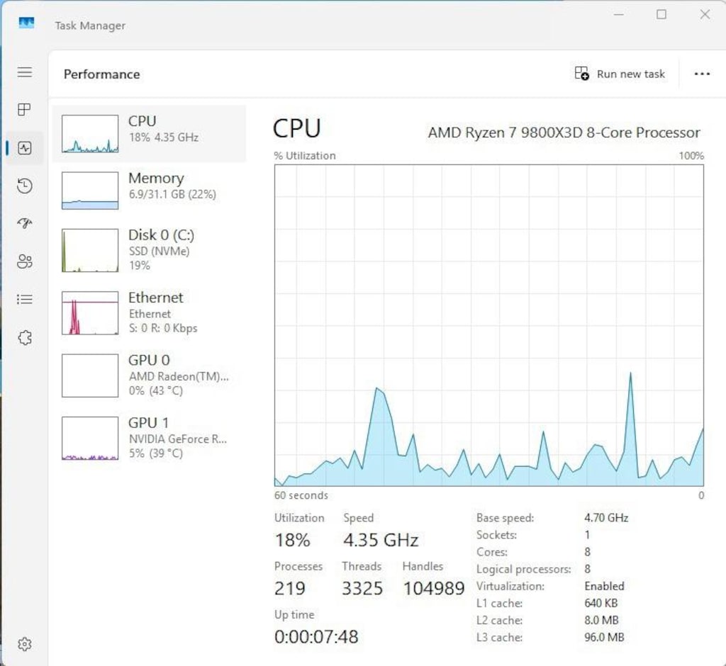The image size is (726, 666).
Task: Expand the three-dots more options menu
Action: 702,74
